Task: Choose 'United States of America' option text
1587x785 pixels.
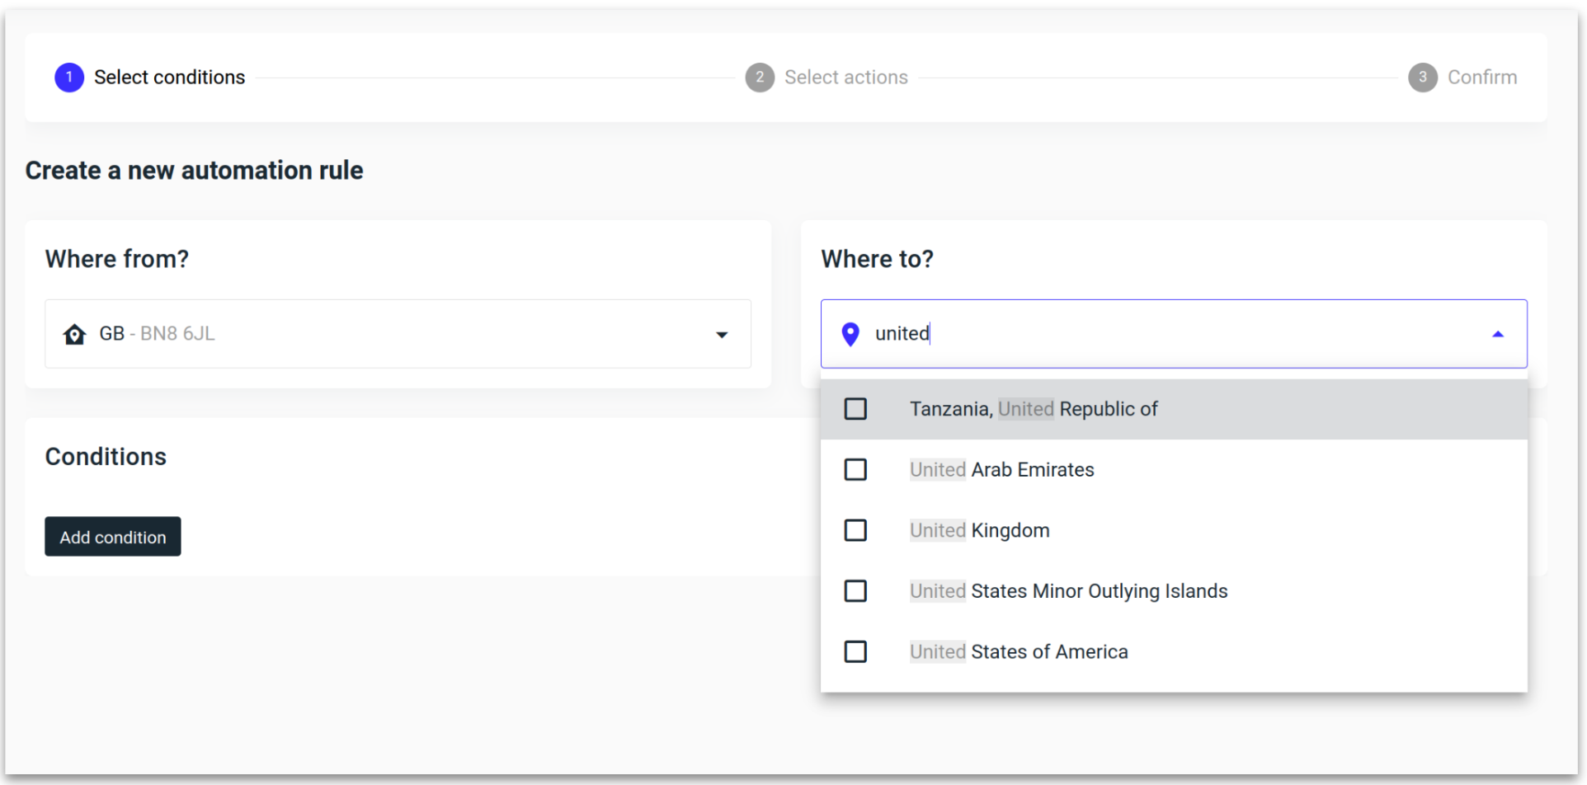Action: [1019, 652]
